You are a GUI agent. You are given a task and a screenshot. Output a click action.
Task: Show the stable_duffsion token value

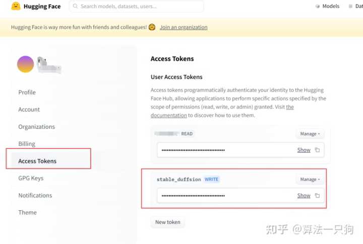304,195
